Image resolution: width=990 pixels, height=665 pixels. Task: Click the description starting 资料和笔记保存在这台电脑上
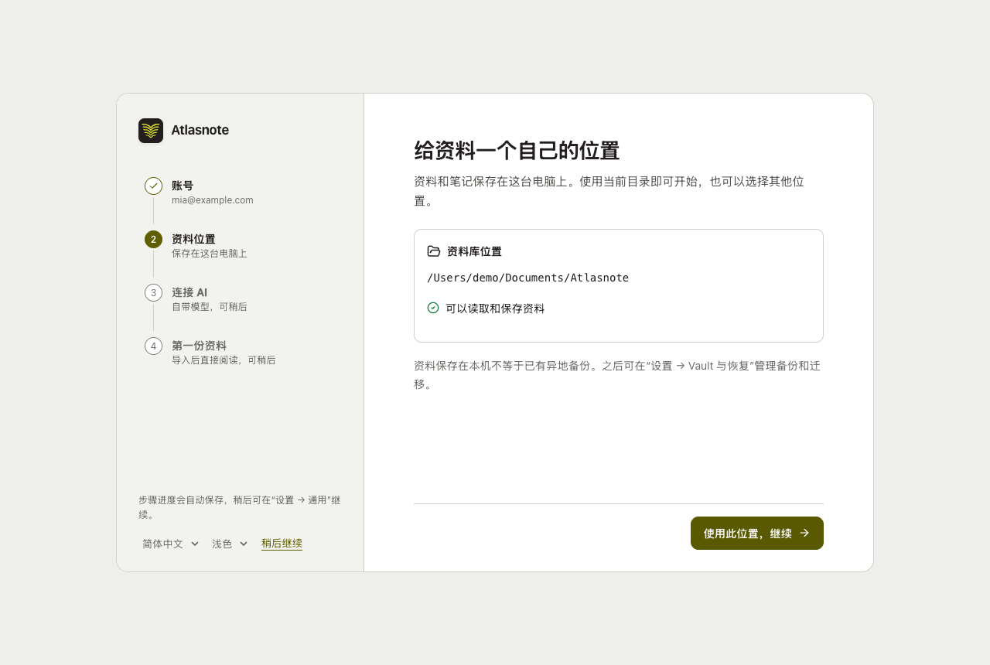[x=609, y=191]
